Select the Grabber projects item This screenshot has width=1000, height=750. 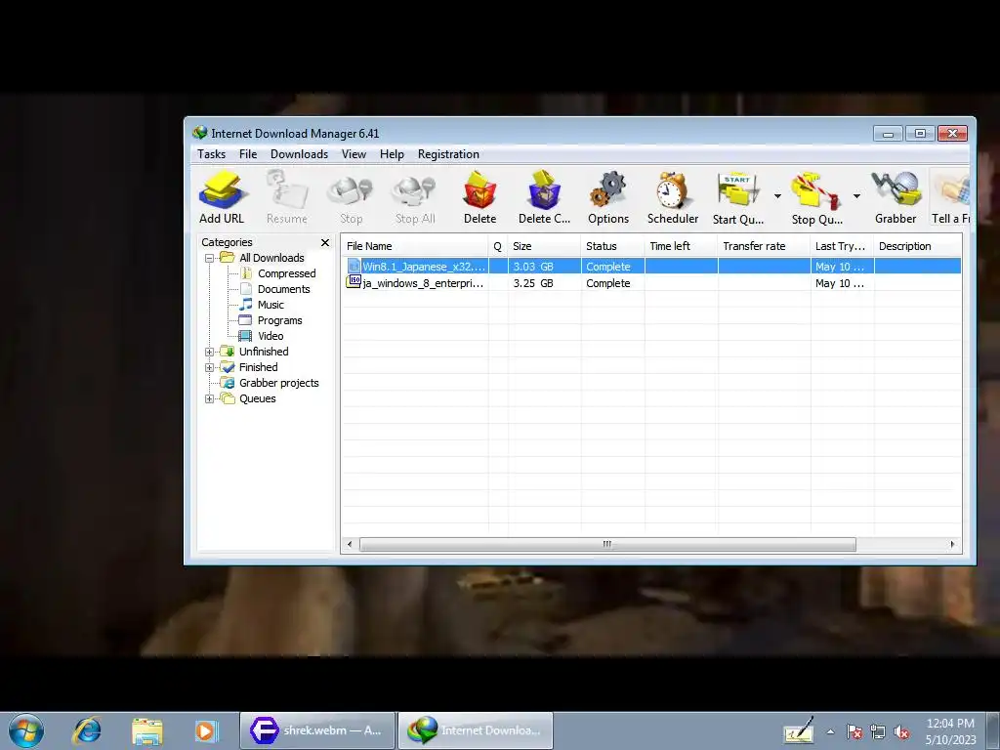pyautogui.click(x=278, y=383)
